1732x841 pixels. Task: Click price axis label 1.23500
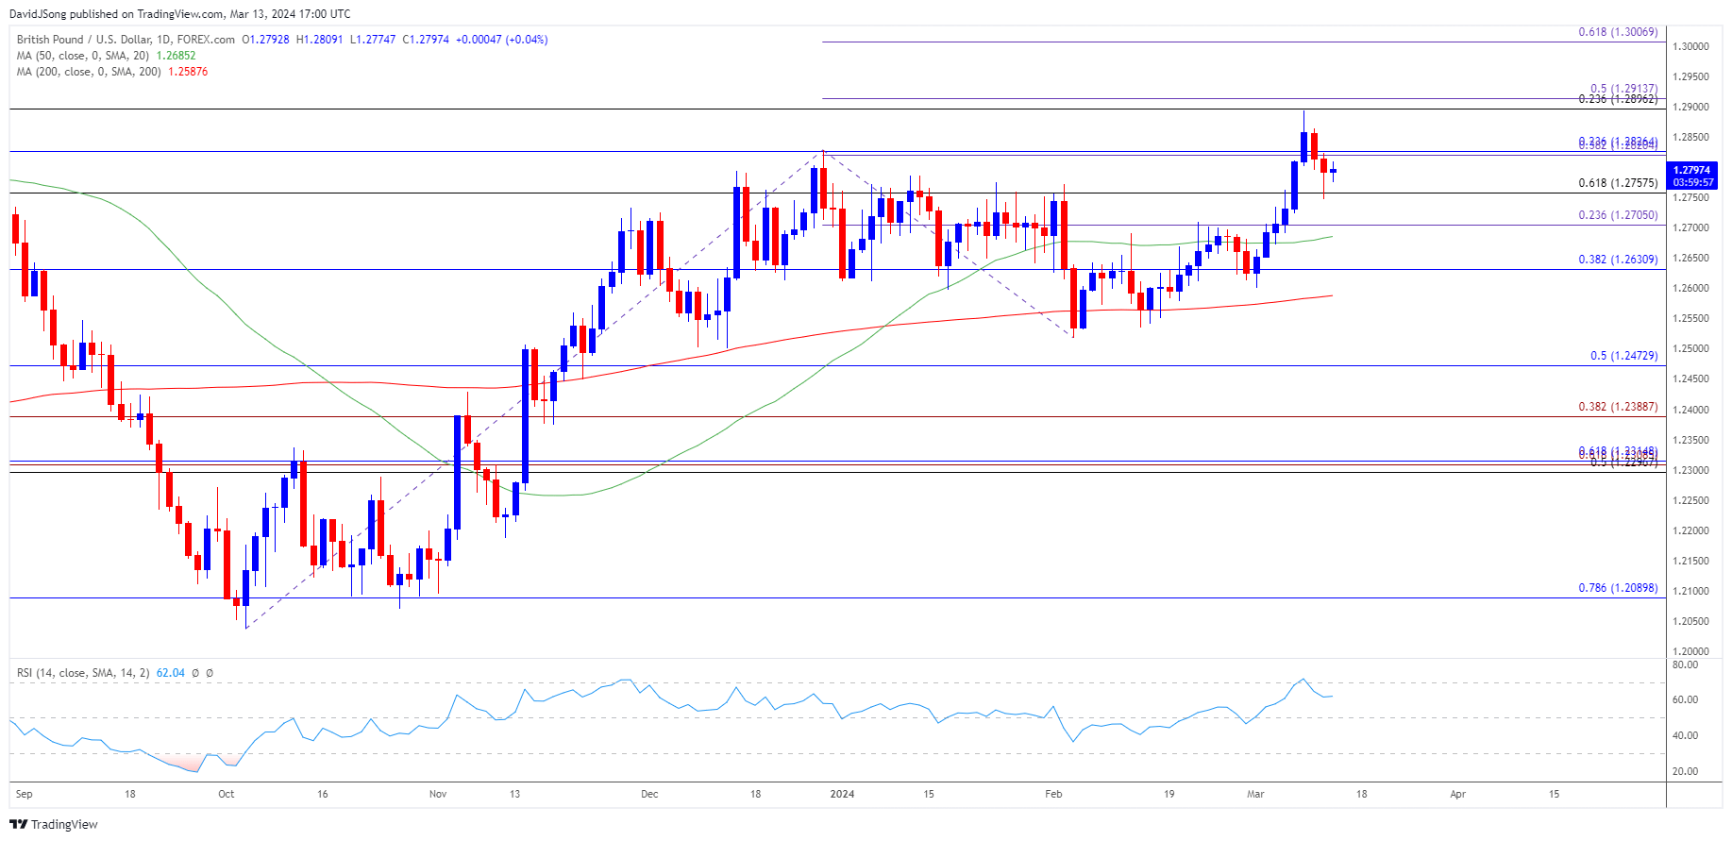coord(1690,440)
